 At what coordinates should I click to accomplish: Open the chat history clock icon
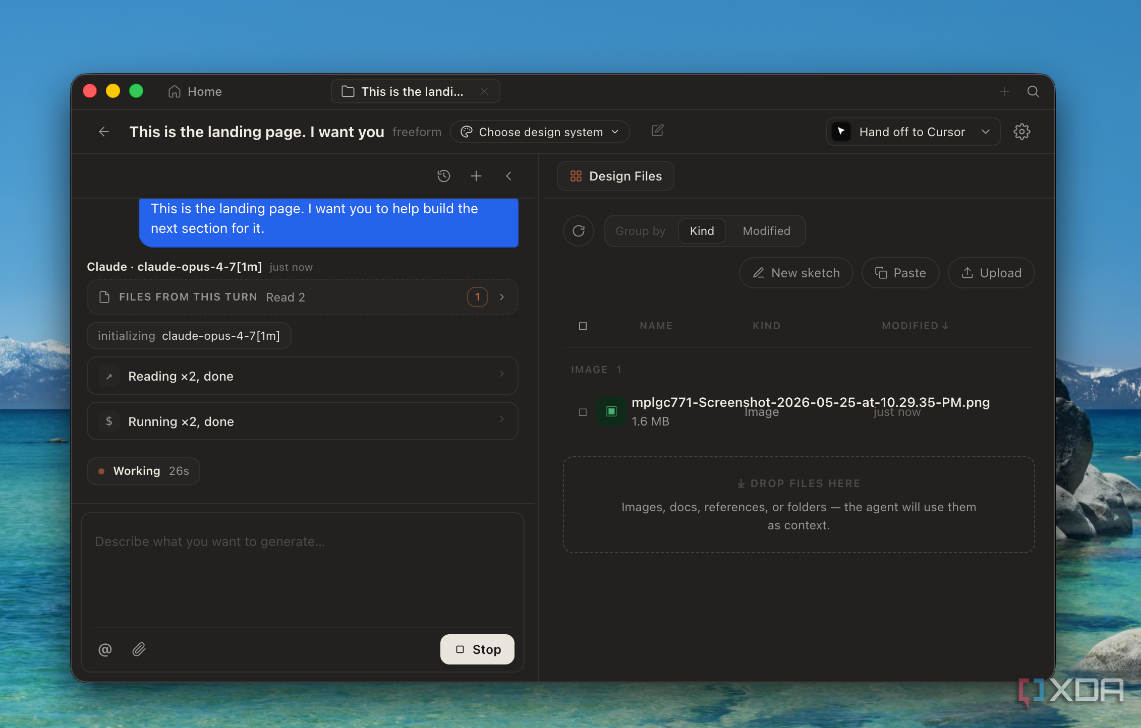[x=443, y=176]
